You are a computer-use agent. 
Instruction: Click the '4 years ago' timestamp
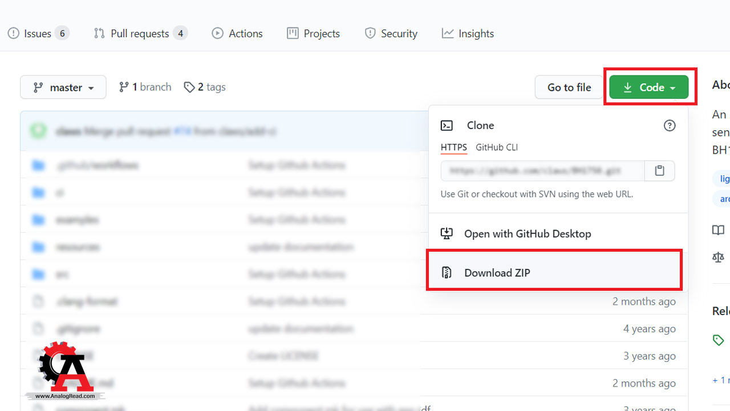click(x=650, y=329)
